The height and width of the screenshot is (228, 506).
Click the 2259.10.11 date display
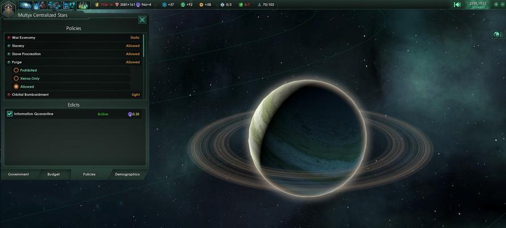[479, 3]
